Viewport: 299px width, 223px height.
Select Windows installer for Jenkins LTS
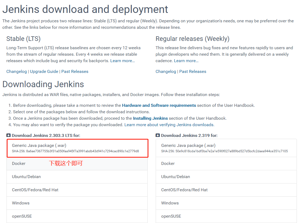click(21, 203)
